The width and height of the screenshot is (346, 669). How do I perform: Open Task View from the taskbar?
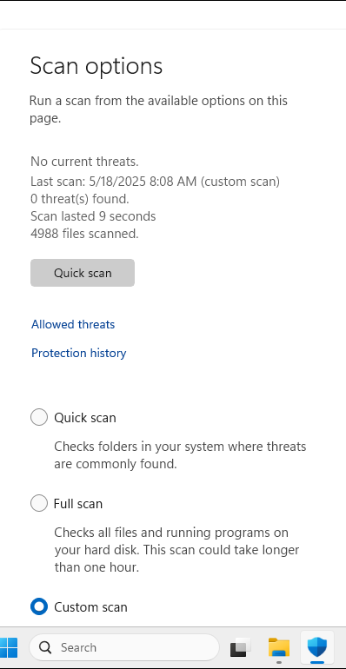pyautogui.click(x=241, y=647)
